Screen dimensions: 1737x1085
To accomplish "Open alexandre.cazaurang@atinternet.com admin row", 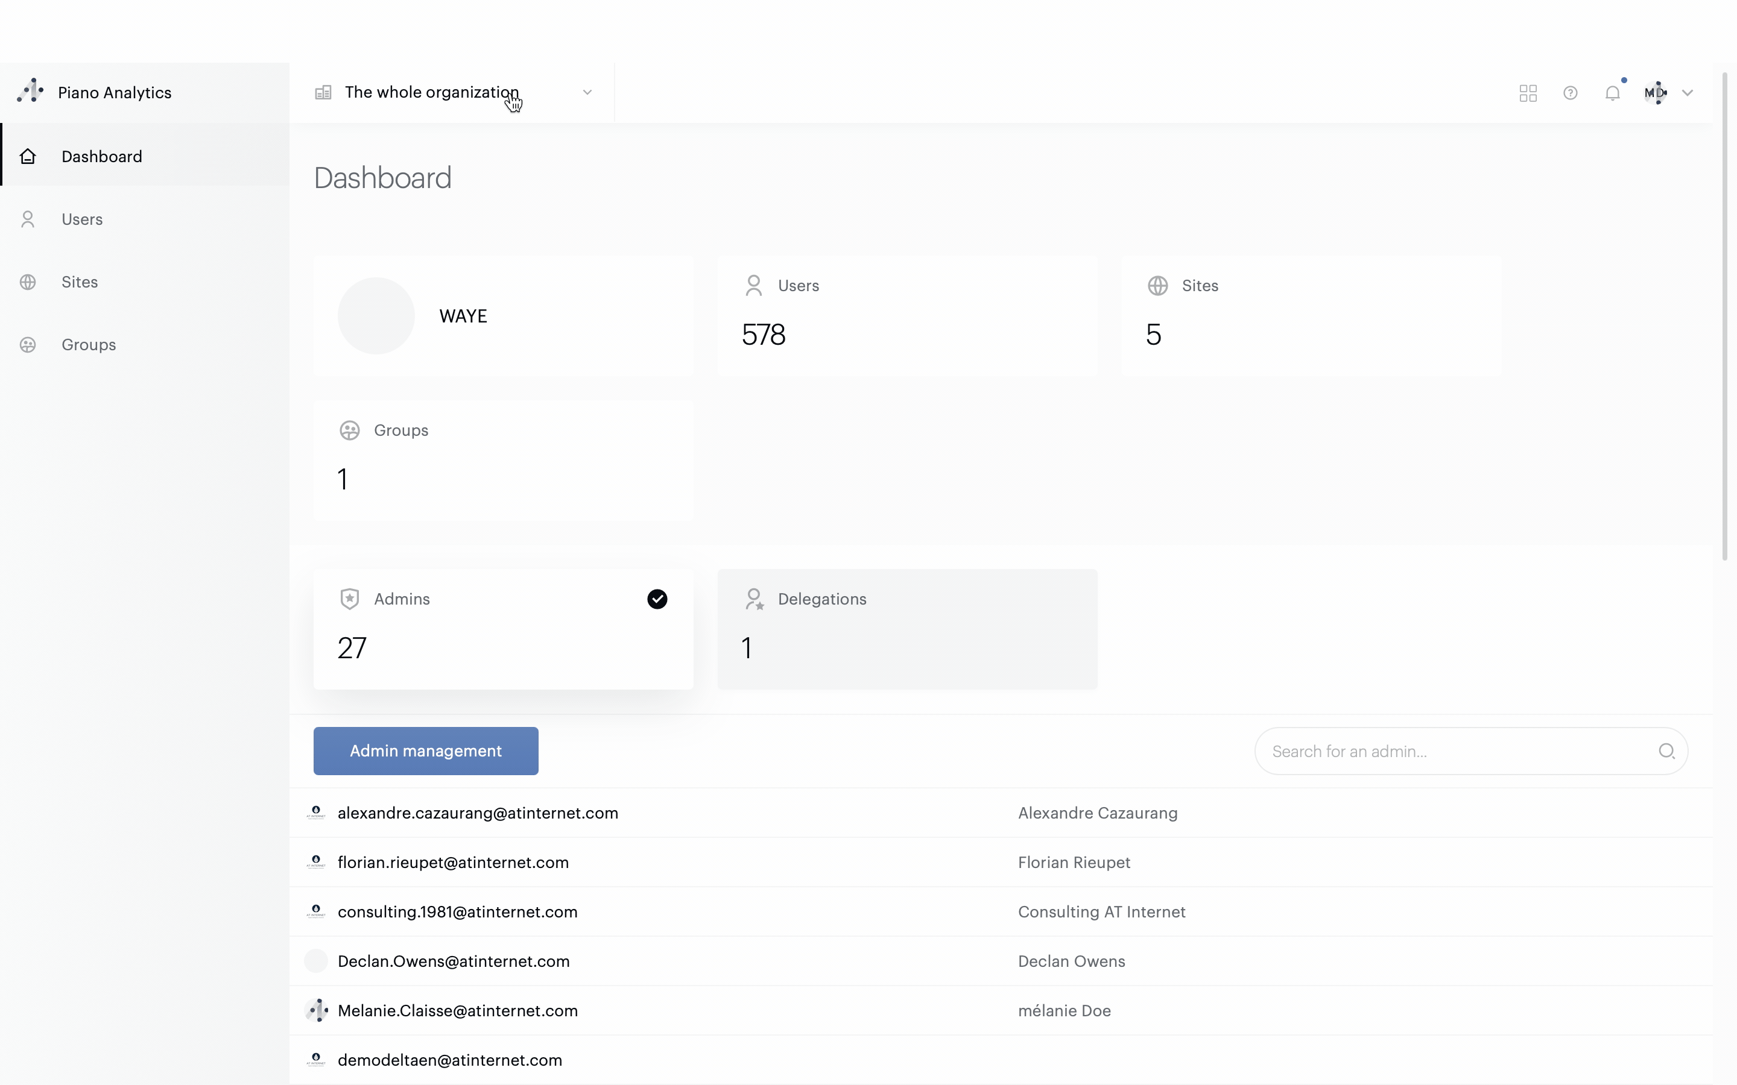I will (x=477, y=813).
